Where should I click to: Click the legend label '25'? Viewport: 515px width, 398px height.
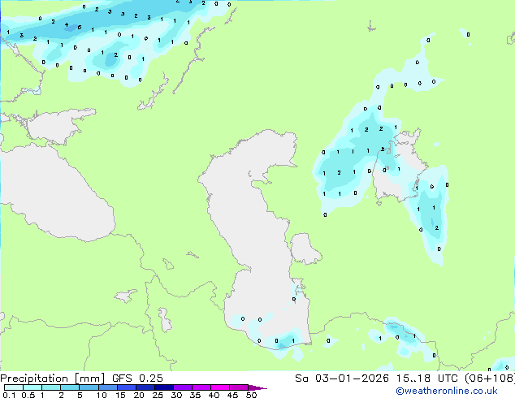click(158, 395)
